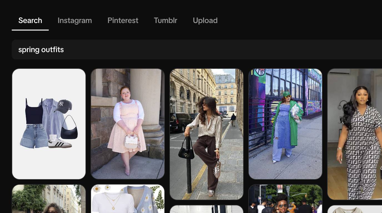
Task: Switch to the Instagram tab
Action: coord(75,20)
